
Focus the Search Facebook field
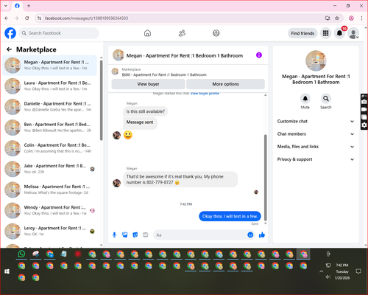[59, 33]
